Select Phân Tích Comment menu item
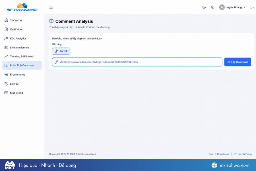This screenshot has width=256, height=171. click(22, 65)
